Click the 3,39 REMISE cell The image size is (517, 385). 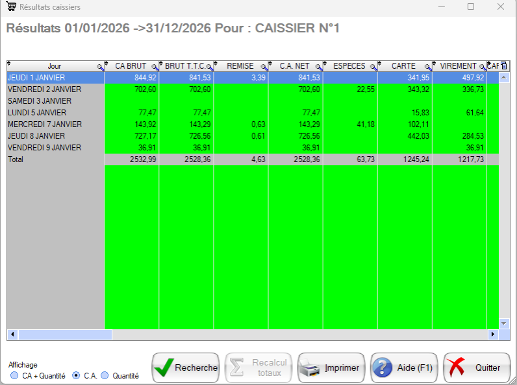tap(241, 78)
